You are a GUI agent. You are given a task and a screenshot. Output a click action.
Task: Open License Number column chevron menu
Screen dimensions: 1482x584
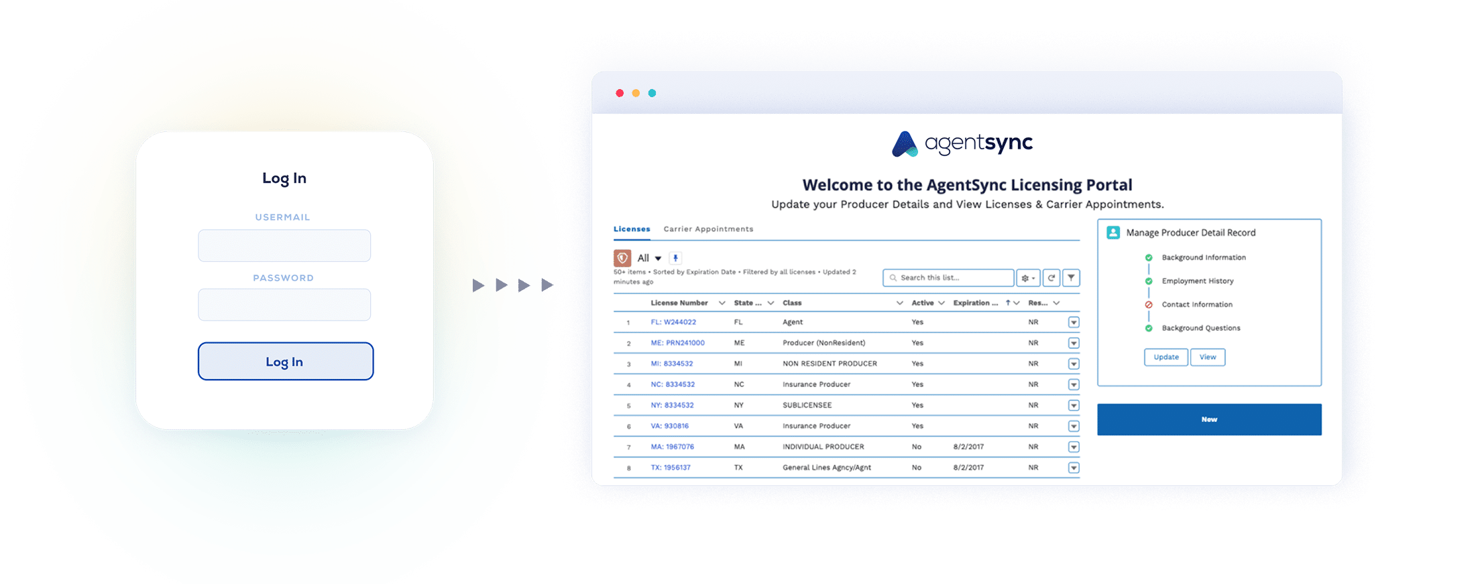[722, 303]
